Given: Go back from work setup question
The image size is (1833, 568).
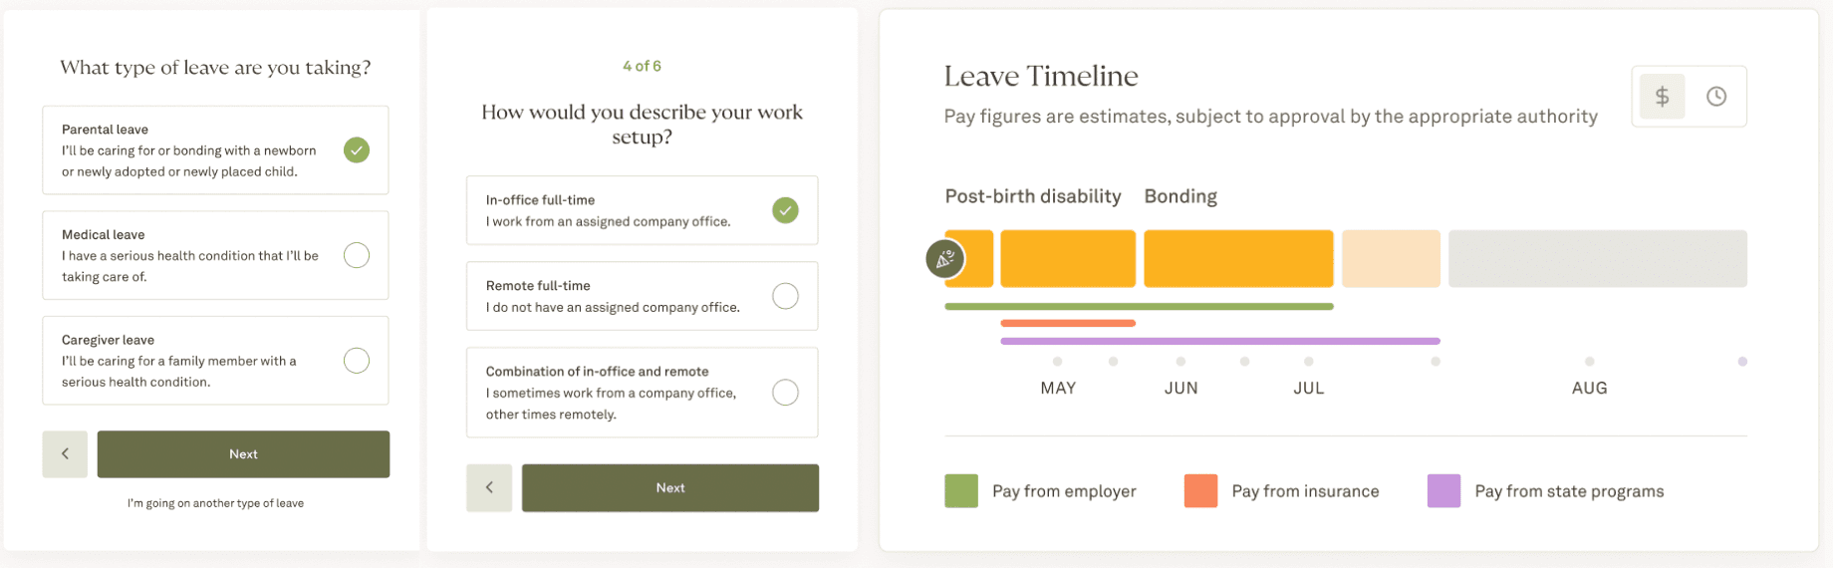Looking at the screenshot, I should [x=489, y=488].
